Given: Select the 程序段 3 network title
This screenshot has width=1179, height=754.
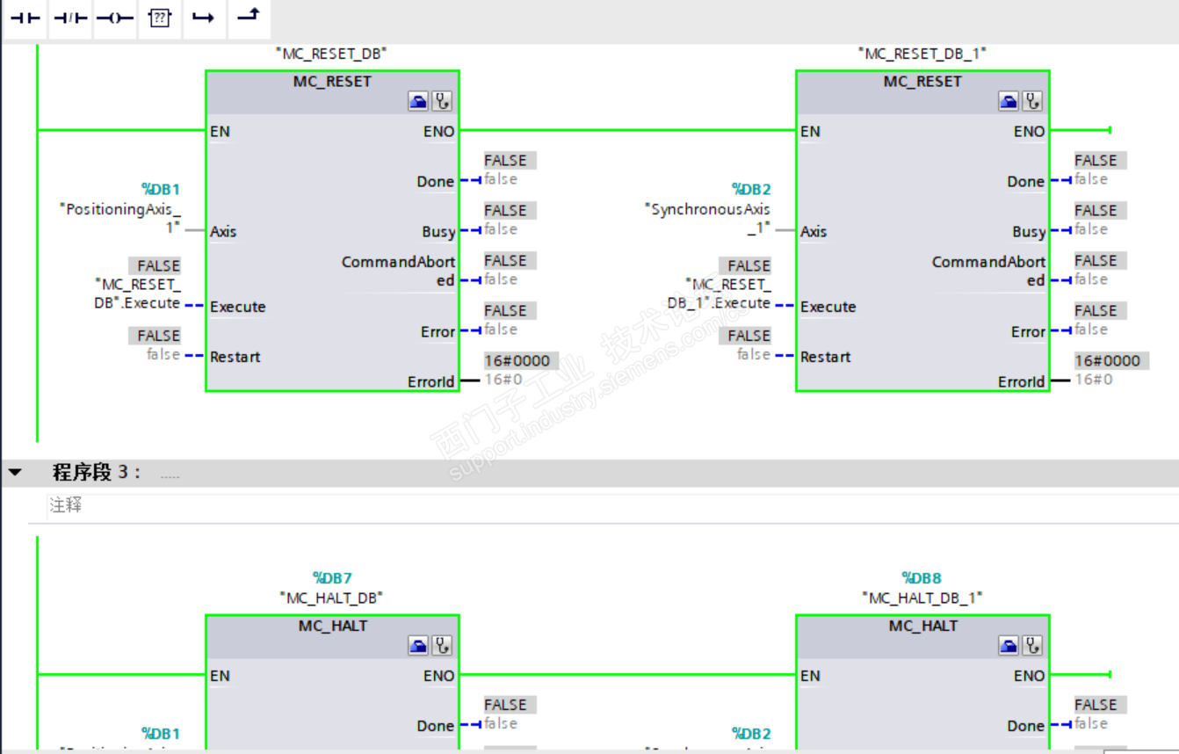Looking at the screenshot, I should 97,473.
